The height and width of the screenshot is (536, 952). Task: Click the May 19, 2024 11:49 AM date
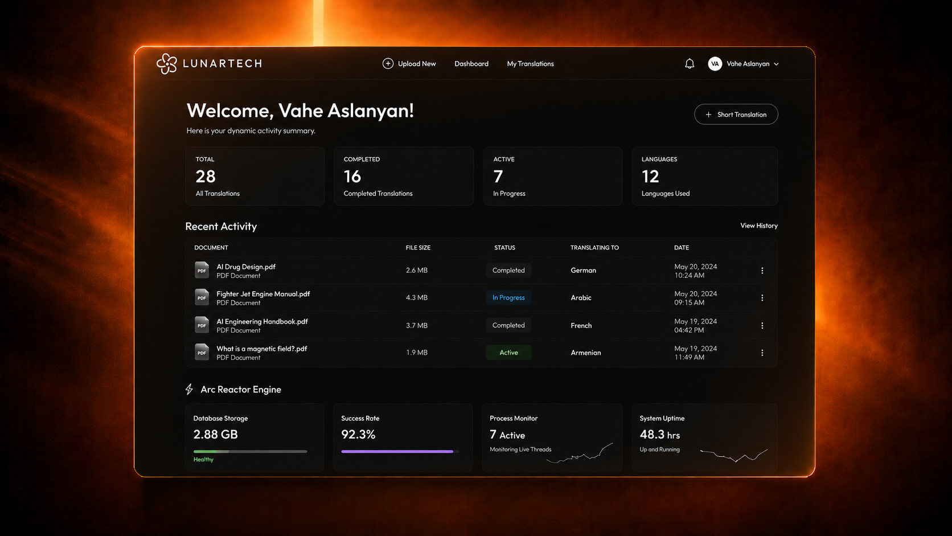(696, 353)
